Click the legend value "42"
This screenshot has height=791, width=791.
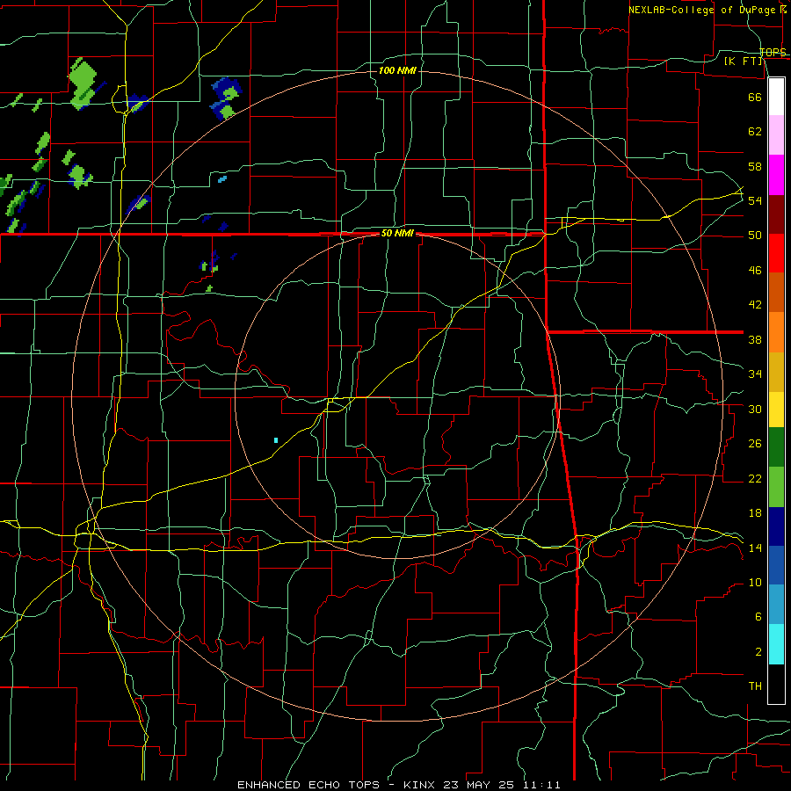pyautogui.click(x=755, y=305)
